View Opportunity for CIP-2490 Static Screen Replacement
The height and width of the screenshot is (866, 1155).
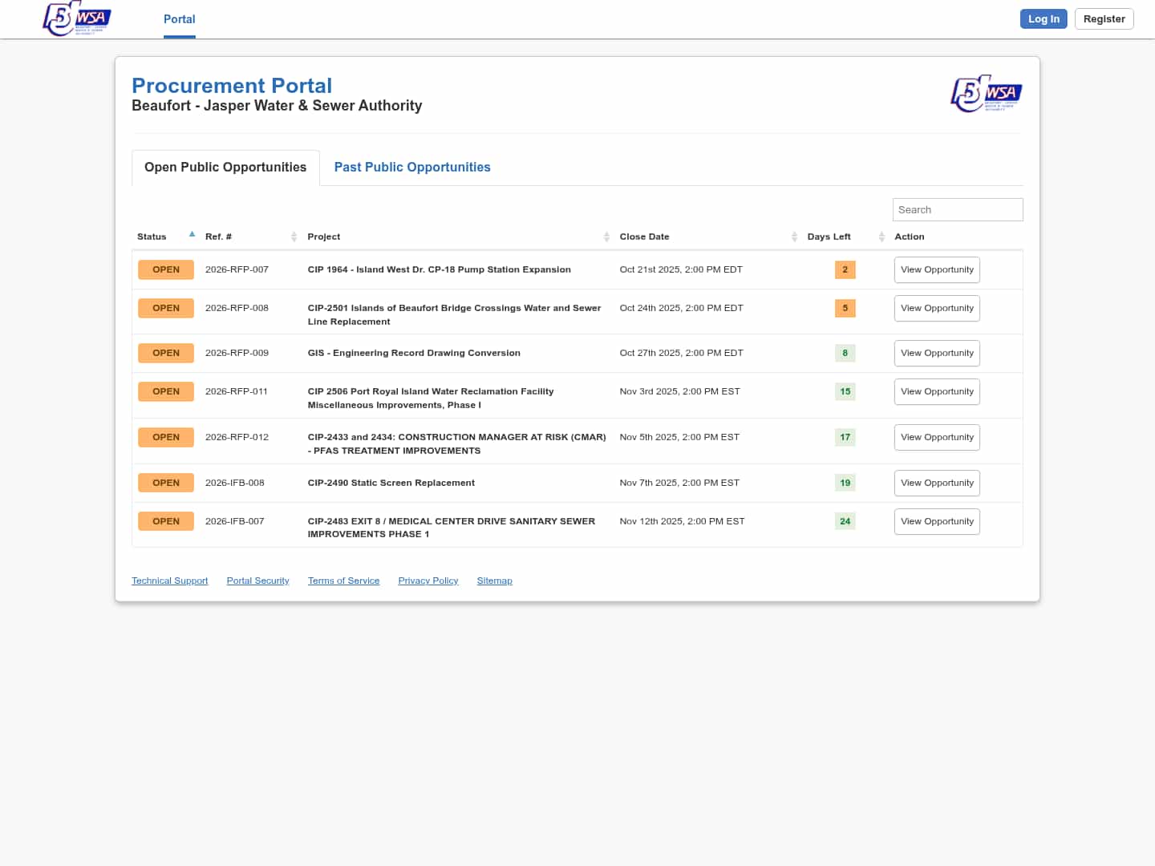coord(936,484)
